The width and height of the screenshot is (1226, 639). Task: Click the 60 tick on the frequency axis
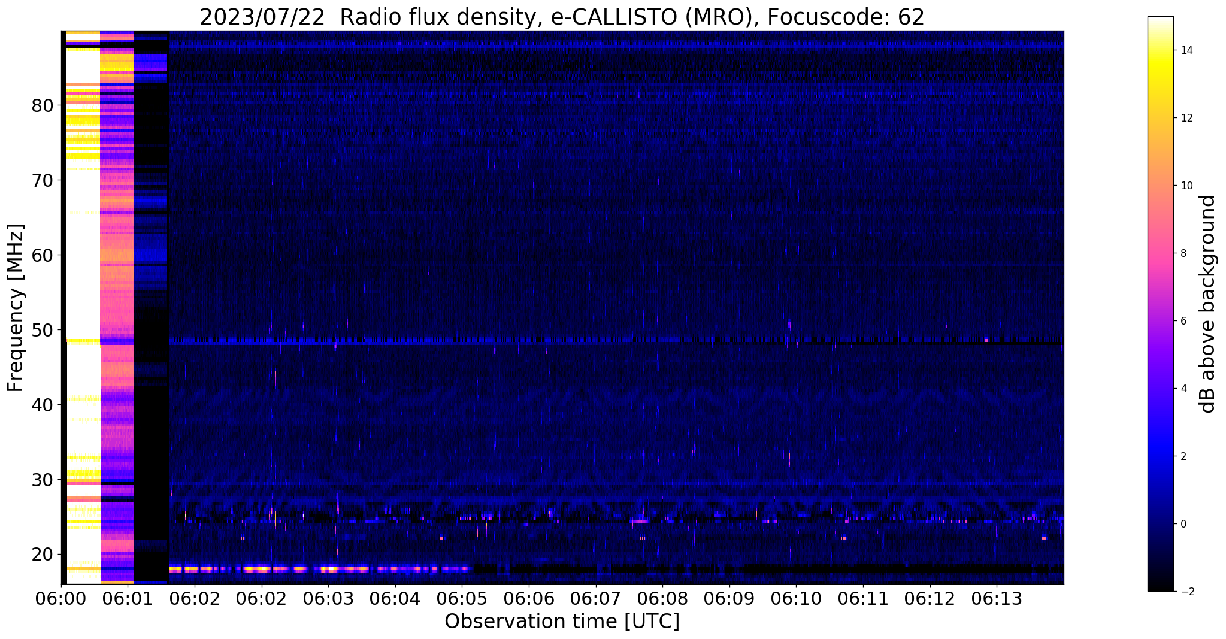[43, 255]
